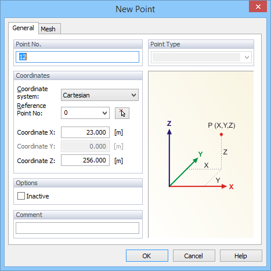The width and height of the screenshot is (271, 271).
Task: Click the red point P in diagram
Action: pos(221,135)
